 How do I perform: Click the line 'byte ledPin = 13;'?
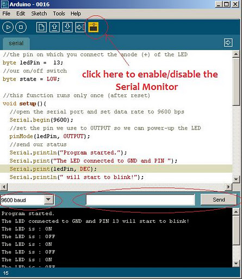[x=33, y=63]
